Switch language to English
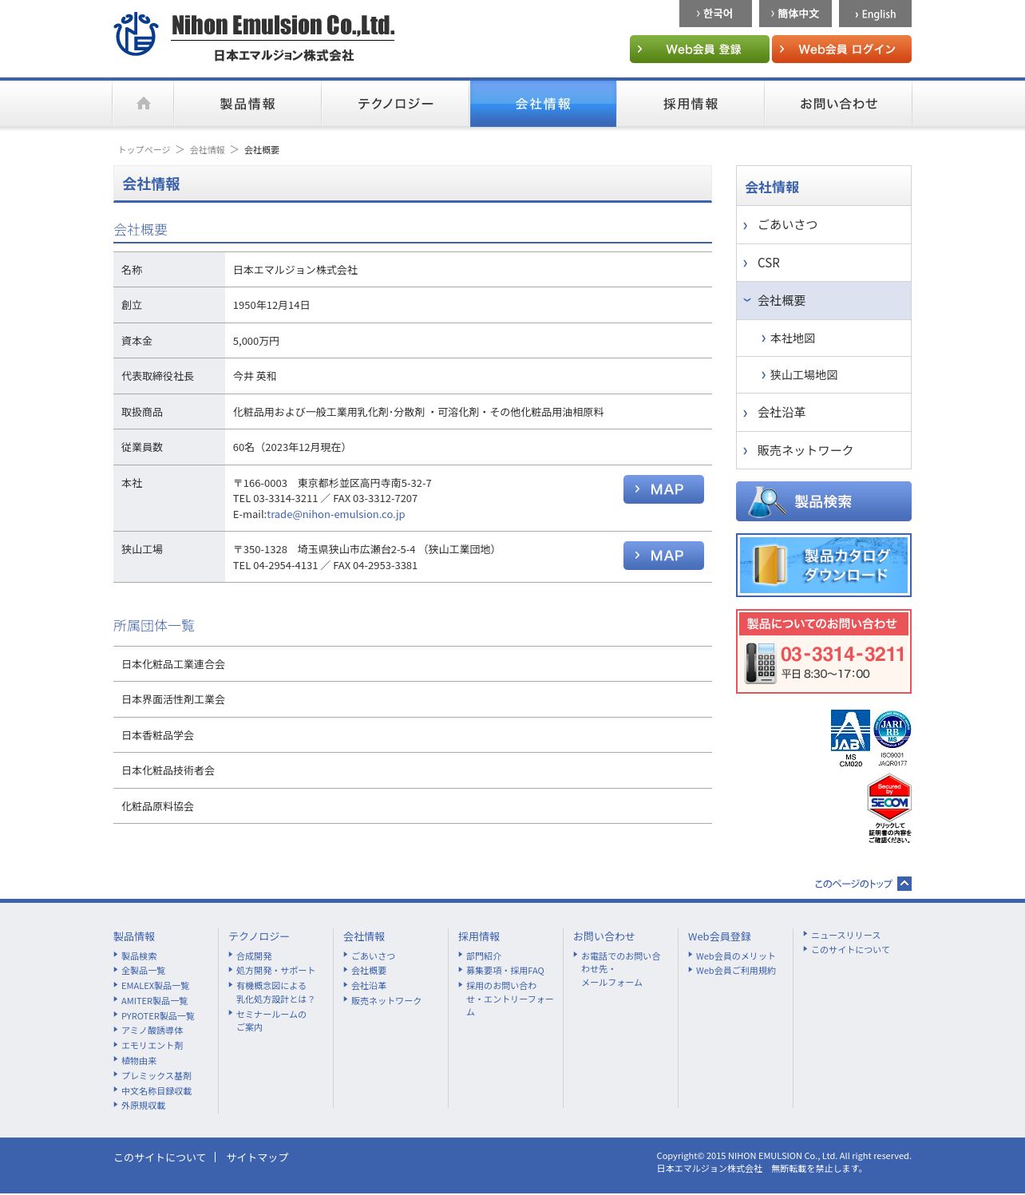Viewport: 1025px width, 1195px height. click(x=875, y=14)
